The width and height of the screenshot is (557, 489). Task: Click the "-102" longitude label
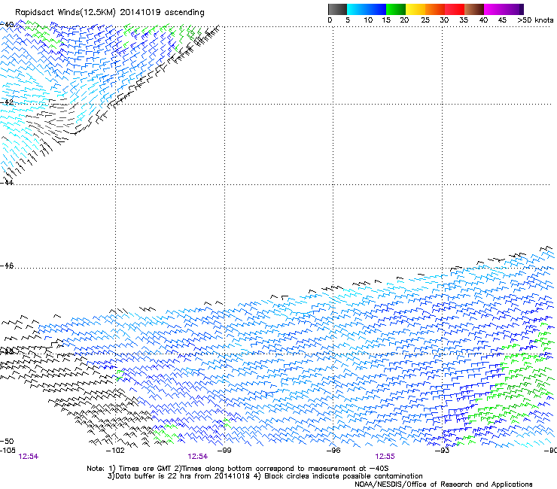point(115,451)
